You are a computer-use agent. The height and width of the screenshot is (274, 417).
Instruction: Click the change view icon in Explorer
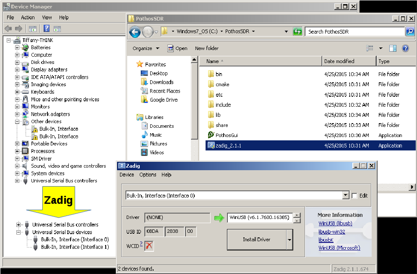pos(370,48)
